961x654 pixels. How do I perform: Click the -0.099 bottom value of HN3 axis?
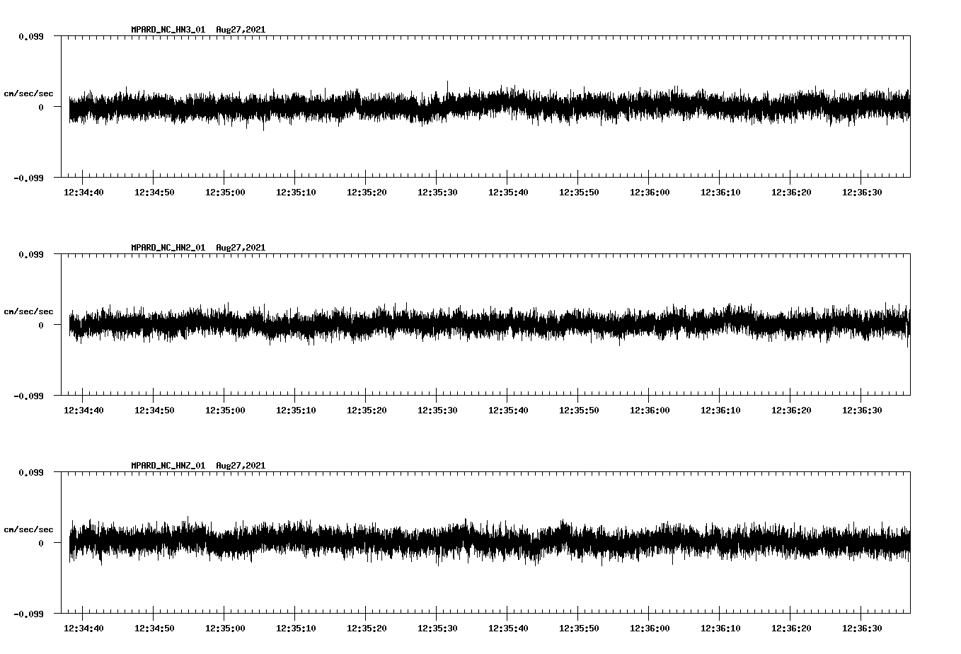(28, 178)
